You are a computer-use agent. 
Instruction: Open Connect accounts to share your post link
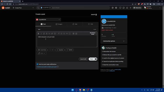47,67
